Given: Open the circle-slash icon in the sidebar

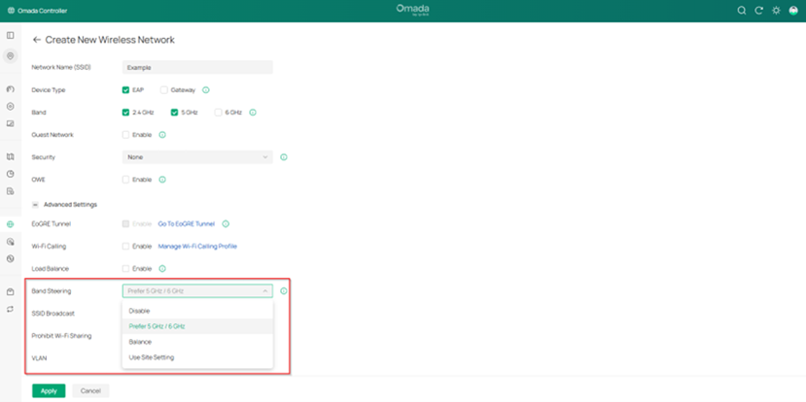Looking at the screenshot, I should click(11, 258).
